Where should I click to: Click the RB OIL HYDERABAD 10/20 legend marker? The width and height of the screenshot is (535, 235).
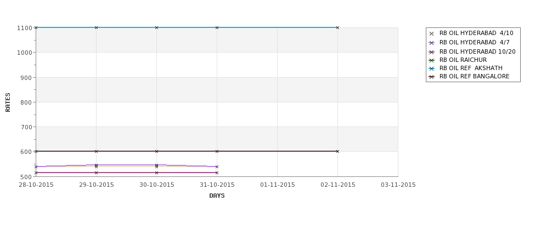pyautogui.click(x=432, y=52)
